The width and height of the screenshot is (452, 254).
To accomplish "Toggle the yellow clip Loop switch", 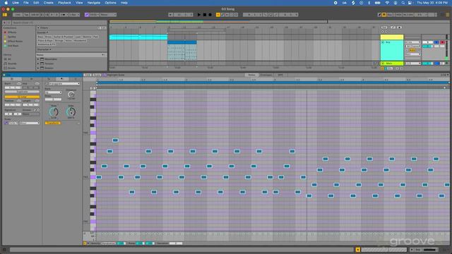I will click(x=22, y=97).
